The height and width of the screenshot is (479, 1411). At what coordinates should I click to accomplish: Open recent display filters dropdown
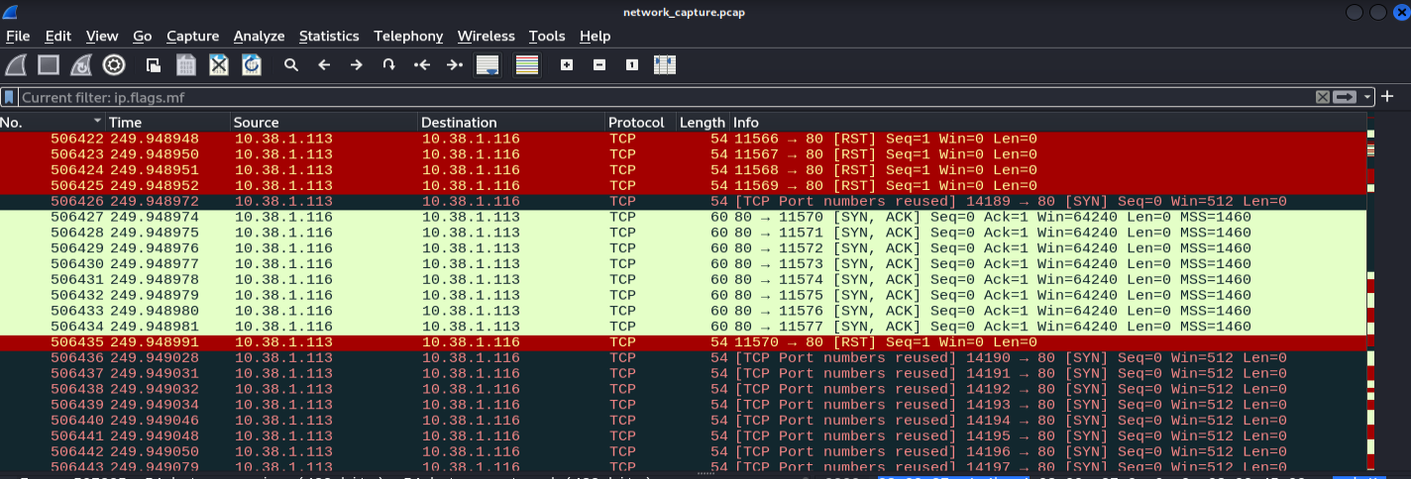point(1368,97)
